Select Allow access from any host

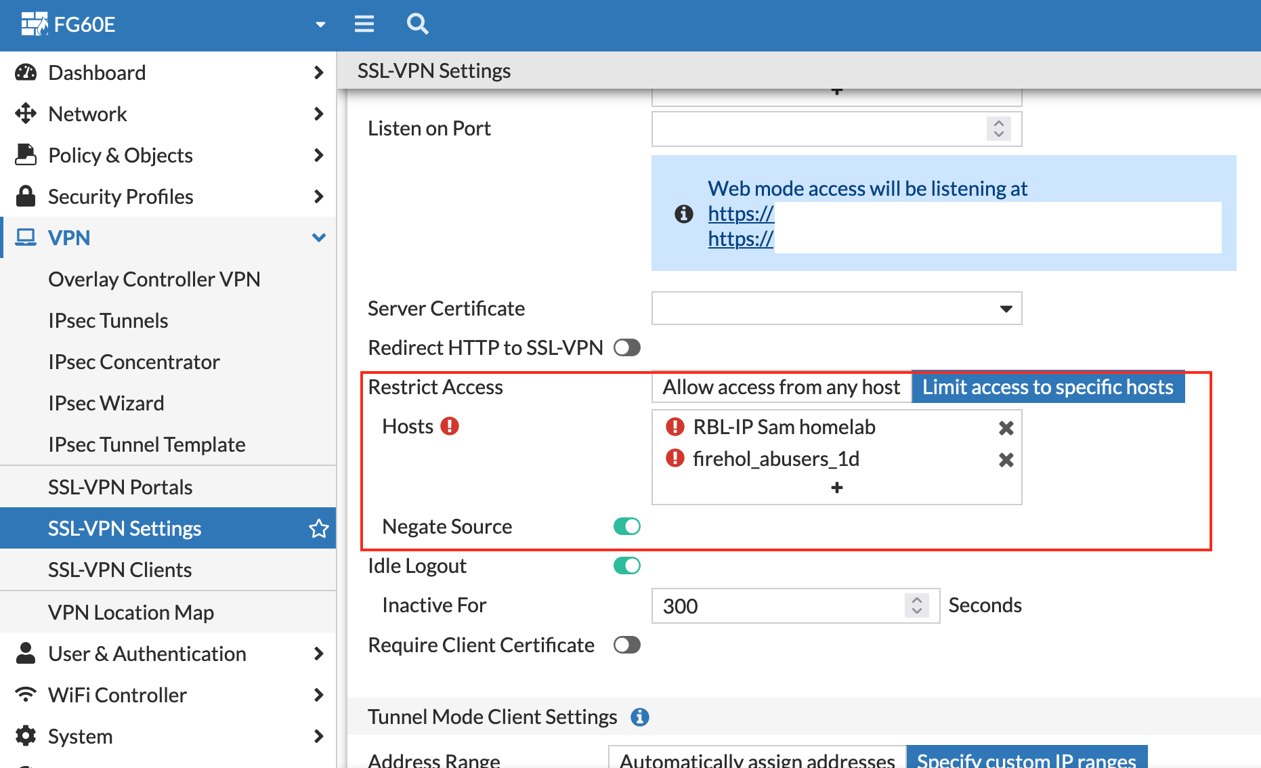(780, 387)
